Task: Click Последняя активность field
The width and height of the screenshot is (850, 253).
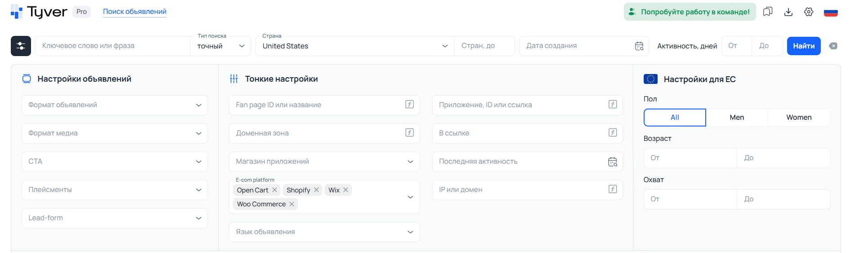Action: click(x=527, y=161)
